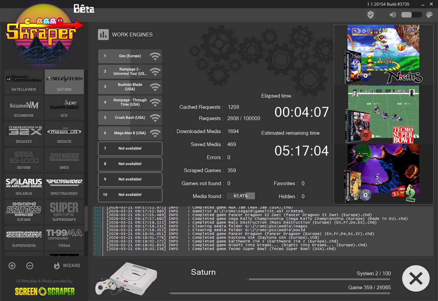Select the Saturn system tab
This screenshot has width=438, height=301.
(x=64, y=82)
